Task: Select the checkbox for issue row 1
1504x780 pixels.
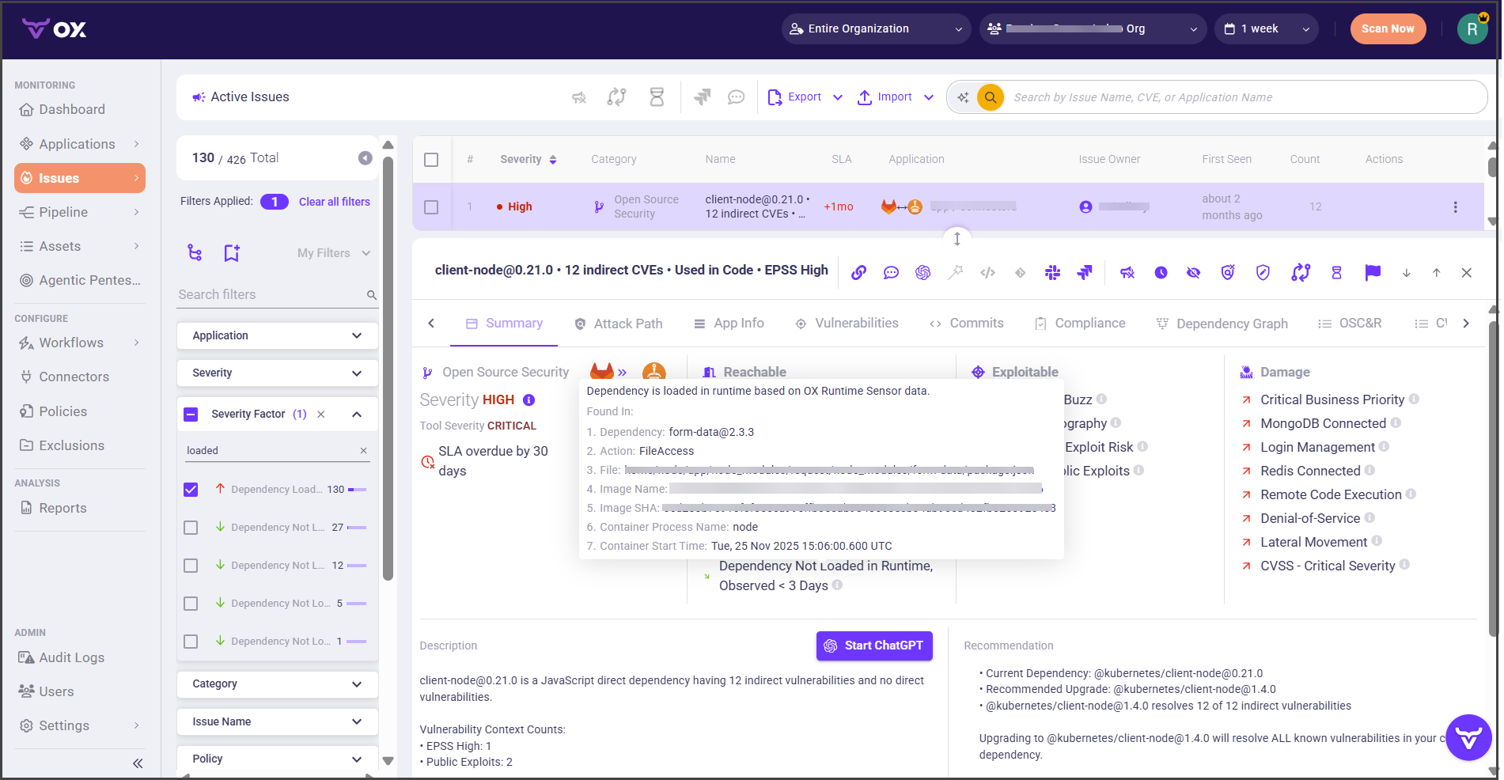Action: pos(431,207)
